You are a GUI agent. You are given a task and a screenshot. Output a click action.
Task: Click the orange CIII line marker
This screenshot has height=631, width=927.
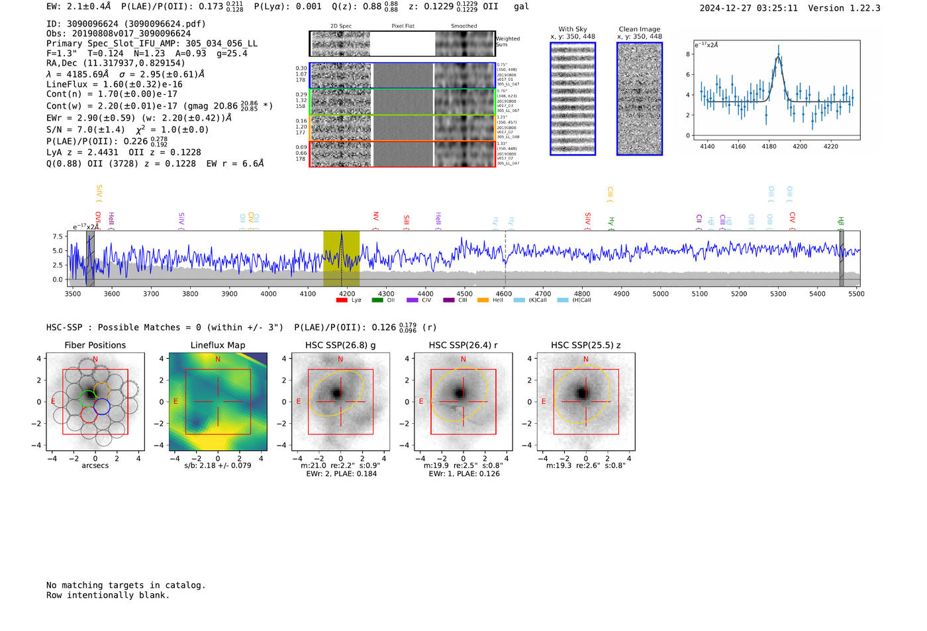pos(610,194)
